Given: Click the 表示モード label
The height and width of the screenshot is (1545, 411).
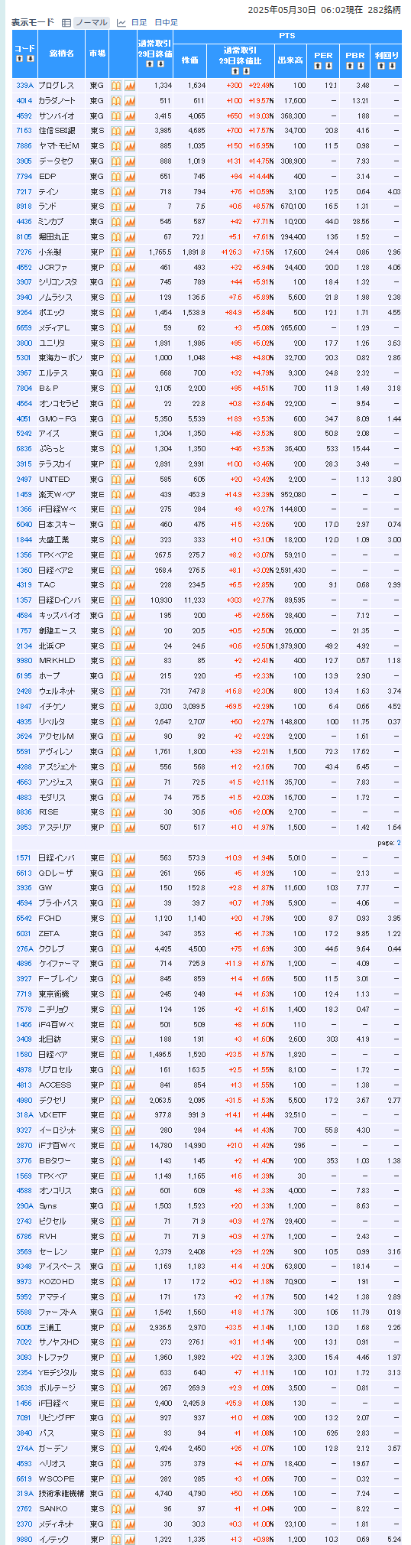Looking at the screenshot, I should (33, 22).
